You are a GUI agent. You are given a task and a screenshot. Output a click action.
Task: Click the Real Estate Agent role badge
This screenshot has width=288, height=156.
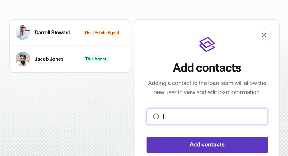coord(102,33)
